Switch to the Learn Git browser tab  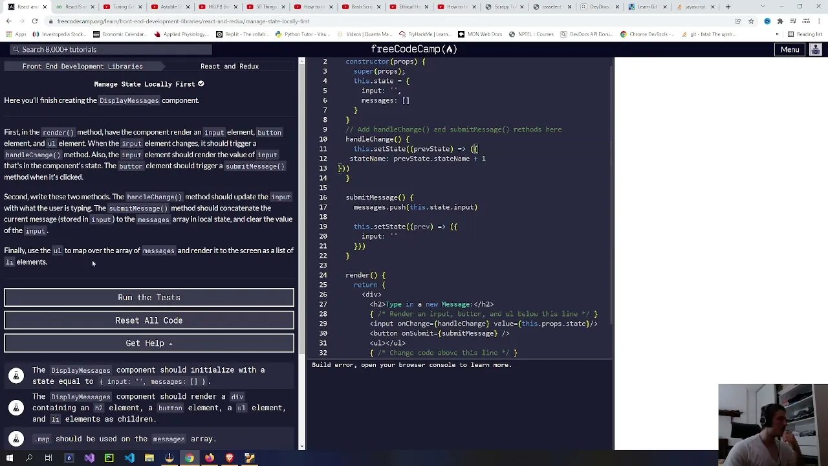coord(648,6)
